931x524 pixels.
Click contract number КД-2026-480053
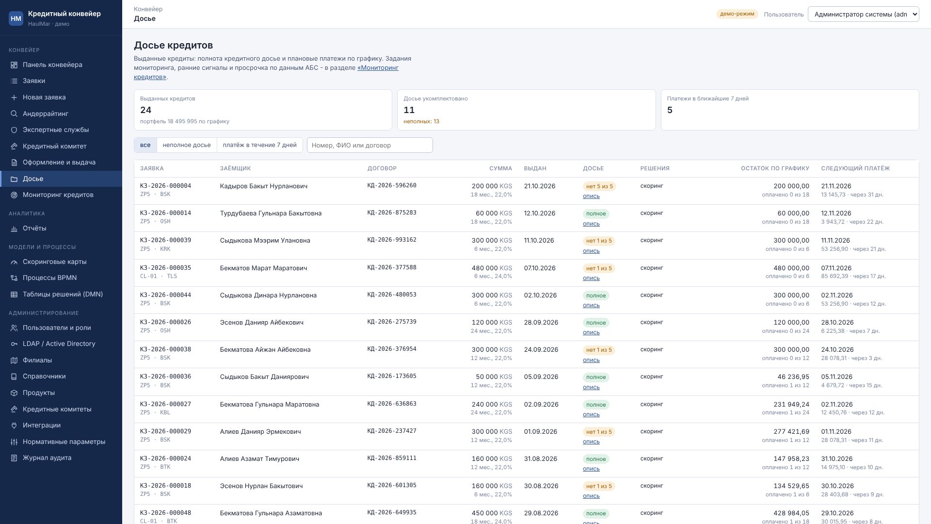click(x=392, y=295)
